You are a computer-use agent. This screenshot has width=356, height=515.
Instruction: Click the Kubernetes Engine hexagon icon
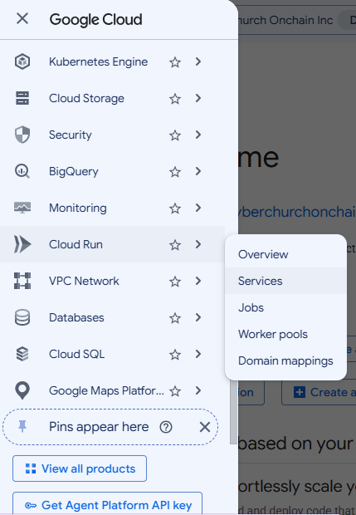(22, 61)
